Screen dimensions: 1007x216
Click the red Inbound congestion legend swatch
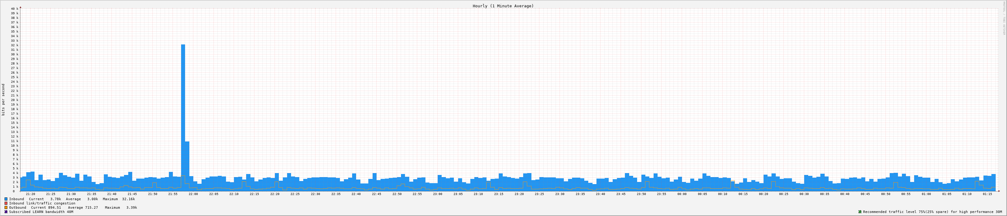(6, 203)
